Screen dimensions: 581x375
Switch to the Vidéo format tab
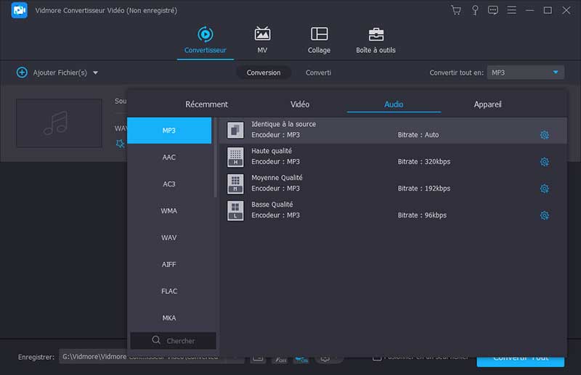pos(299,104)
